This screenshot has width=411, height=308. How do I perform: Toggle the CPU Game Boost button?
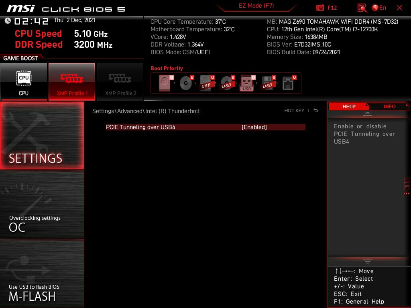[24, 82]
